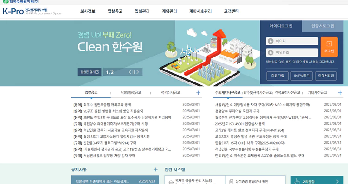Open 2025년도 ISO 45001 인증심사 용역
This screenshot has height=184, width=348.
pos(240,124)
